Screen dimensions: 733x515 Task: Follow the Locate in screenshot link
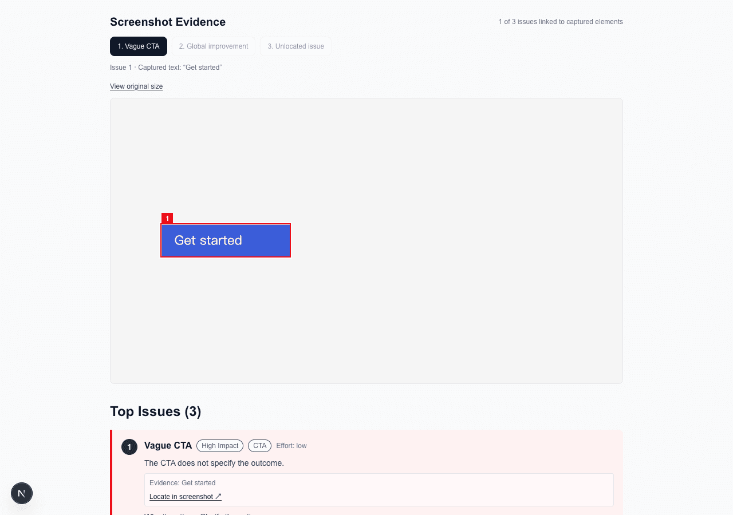pyautogui.click(x=186, y=497)
